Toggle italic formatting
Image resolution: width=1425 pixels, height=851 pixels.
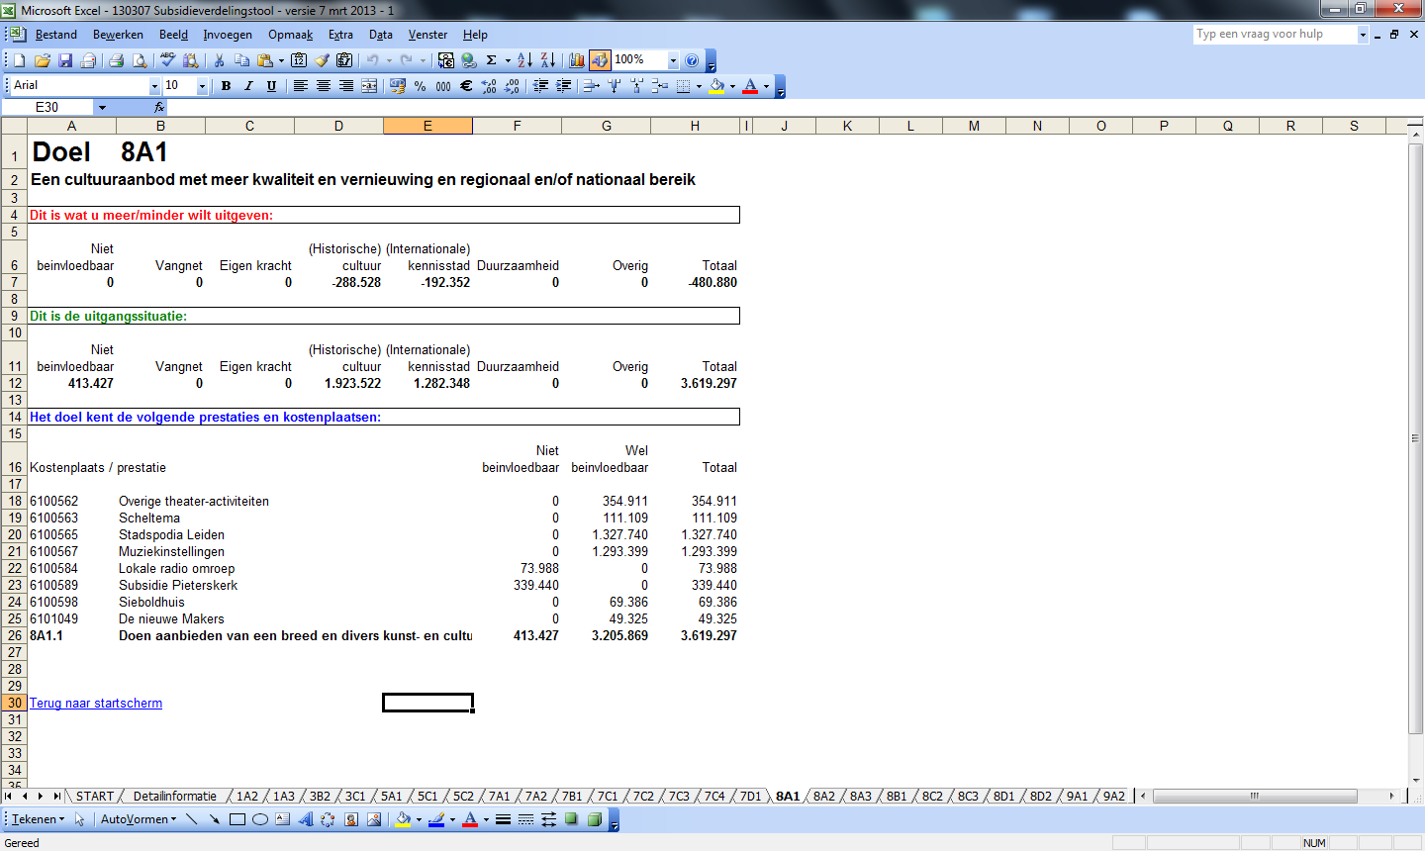[x=248, y=86]
